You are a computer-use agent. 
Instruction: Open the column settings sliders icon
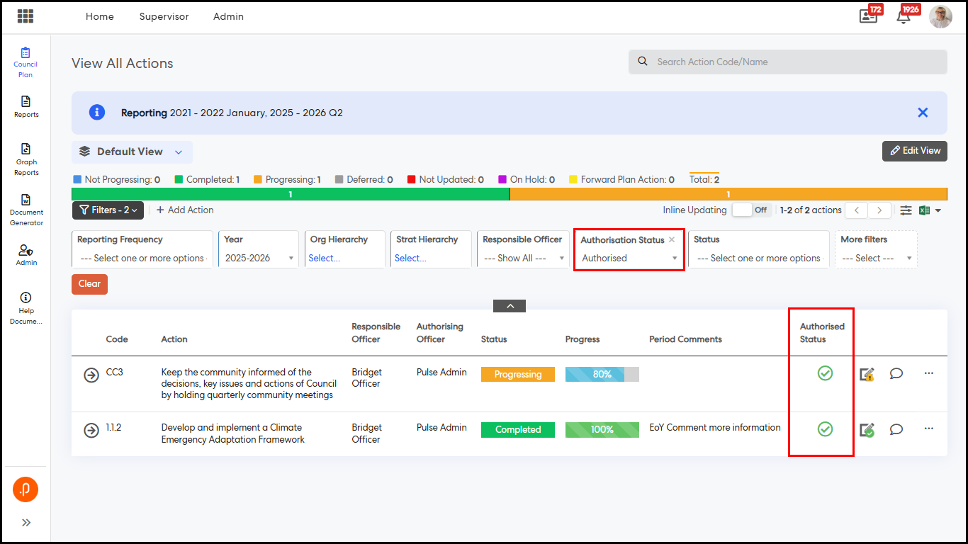[906, 210]
